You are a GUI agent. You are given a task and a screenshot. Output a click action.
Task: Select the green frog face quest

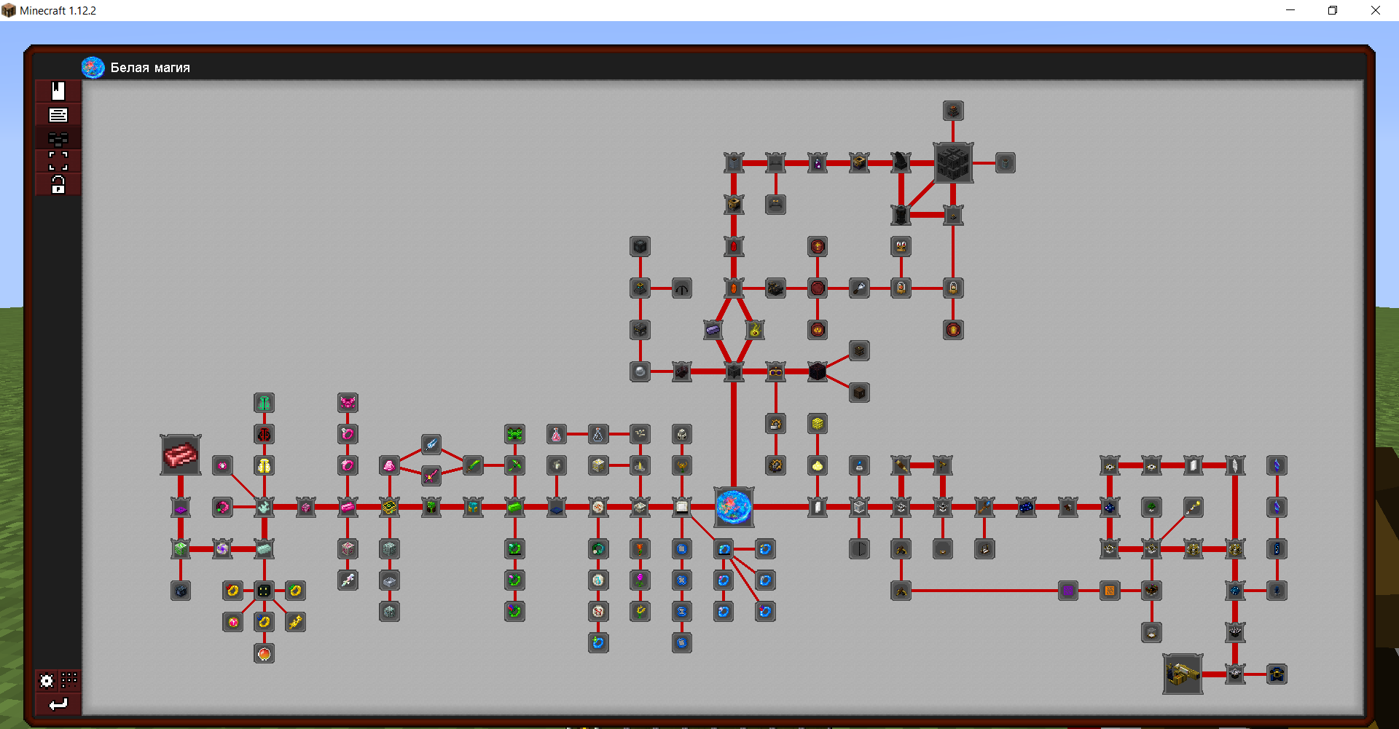point(514,435)
